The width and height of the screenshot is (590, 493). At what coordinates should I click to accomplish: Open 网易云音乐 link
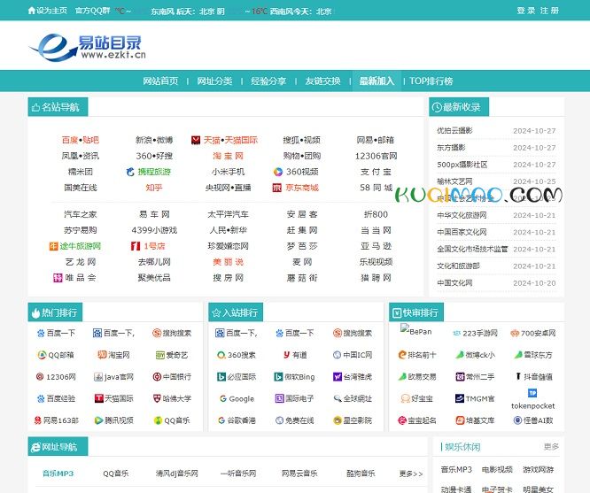299,474
